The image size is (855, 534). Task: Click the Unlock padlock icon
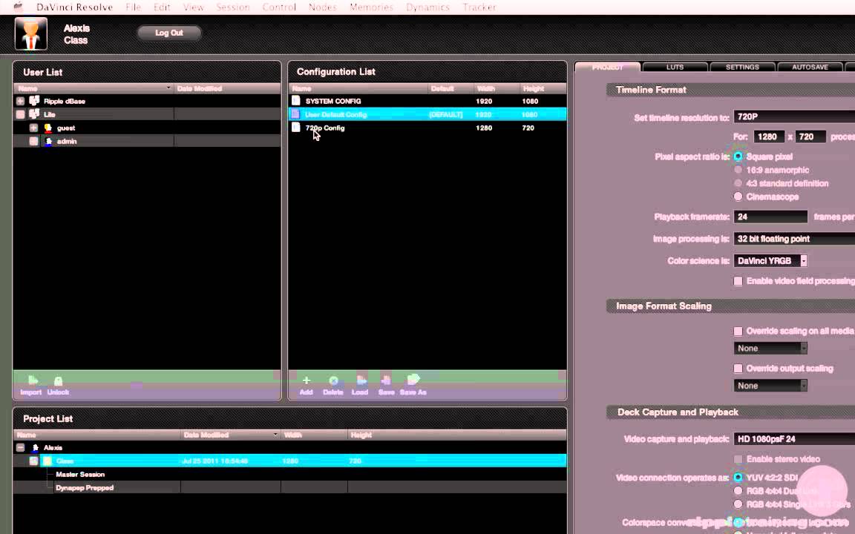point(59,381)
